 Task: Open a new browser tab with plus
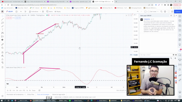116,2
